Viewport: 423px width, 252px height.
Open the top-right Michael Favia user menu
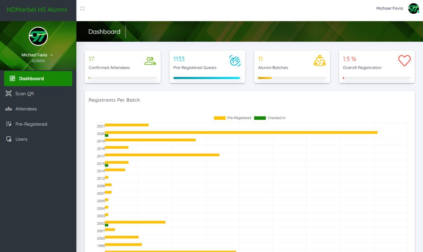[389, 8]
